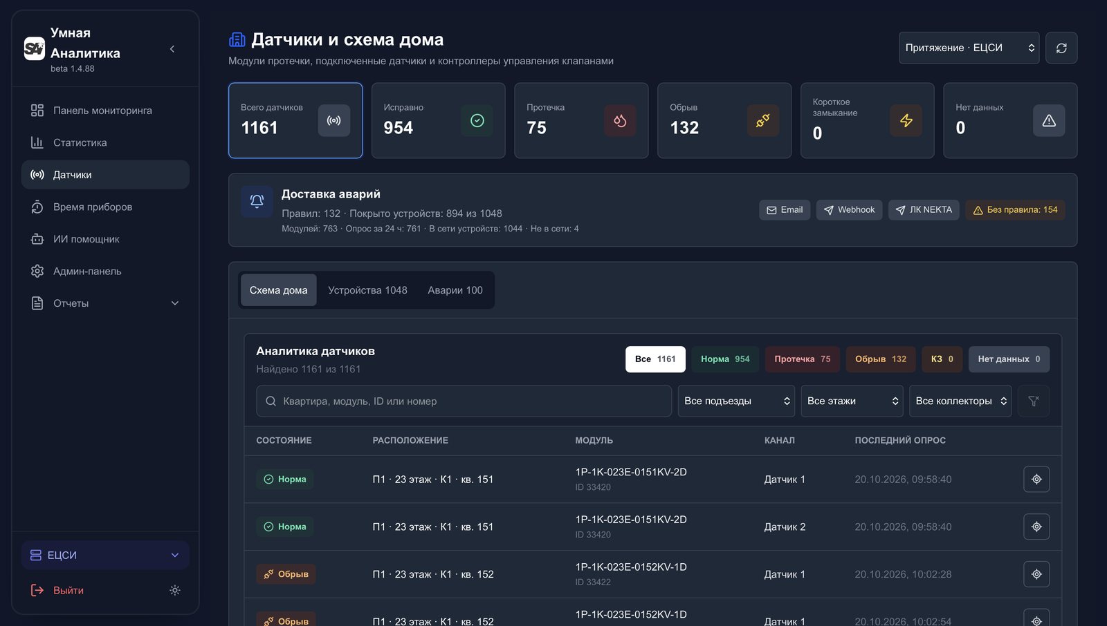Locate sensor for Датчик 2 row
The height and width of the screenshot is (626, 1107).
point(1036,527)
